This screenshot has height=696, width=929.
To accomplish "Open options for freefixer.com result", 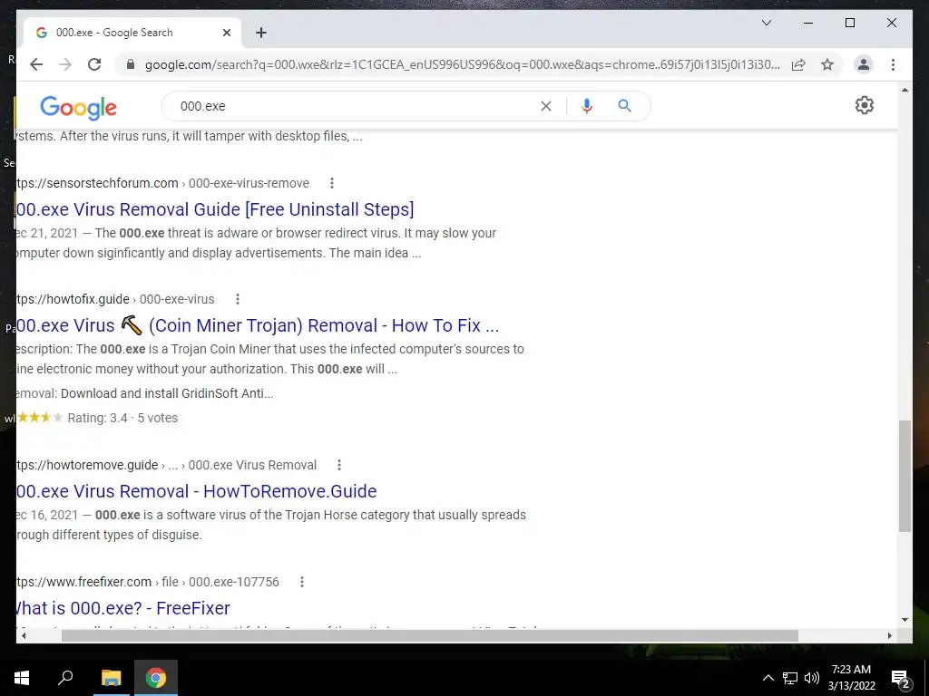I will click(x=301, y=582).
